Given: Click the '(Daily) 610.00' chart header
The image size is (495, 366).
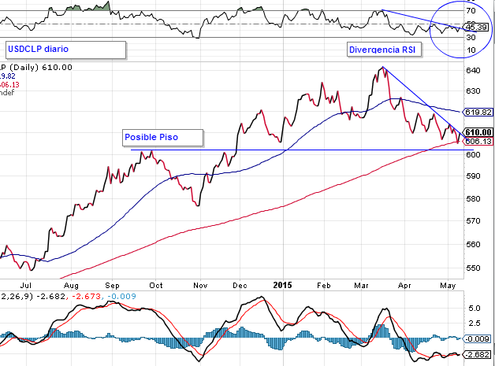Looking at the screenshot, I should point(41,68).
